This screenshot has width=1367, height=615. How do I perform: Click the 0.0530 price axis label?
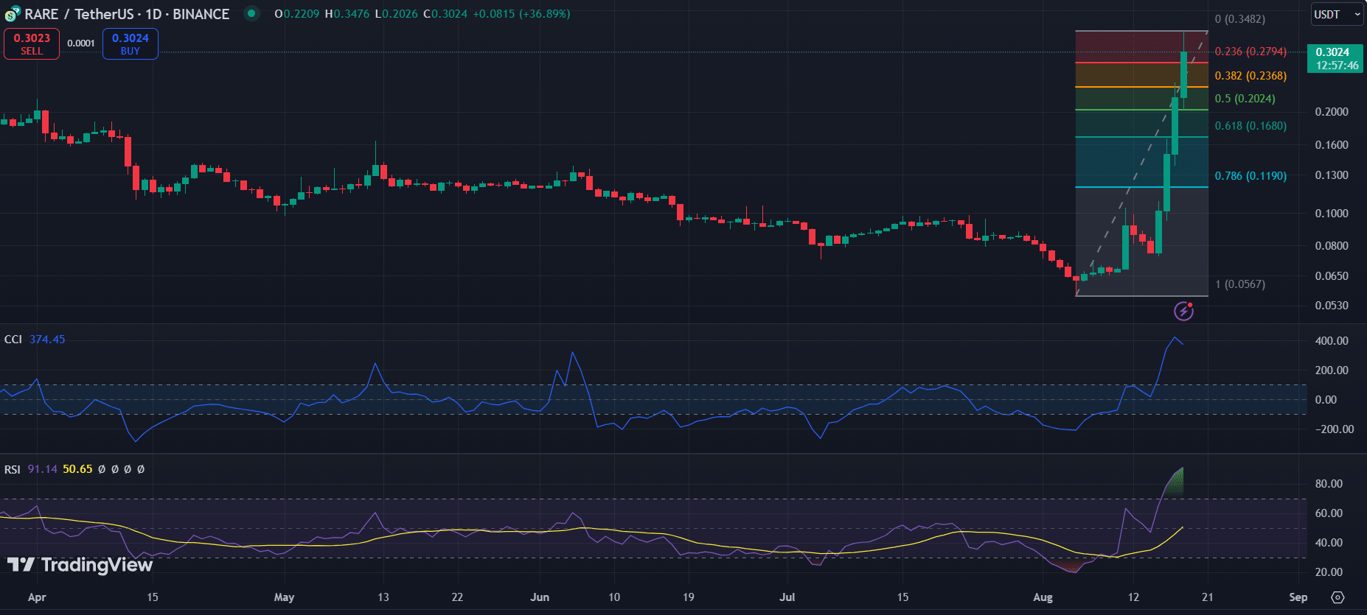pyautogui.click(x=1332, y=306)
